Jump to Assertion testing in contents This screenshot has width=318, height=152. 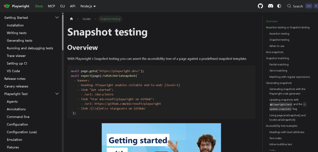coord(279,34)
